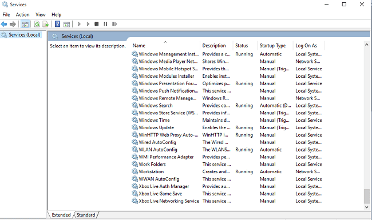
Task: Select the WMI Performance Adapter service
Action: (x=166, y=157)
